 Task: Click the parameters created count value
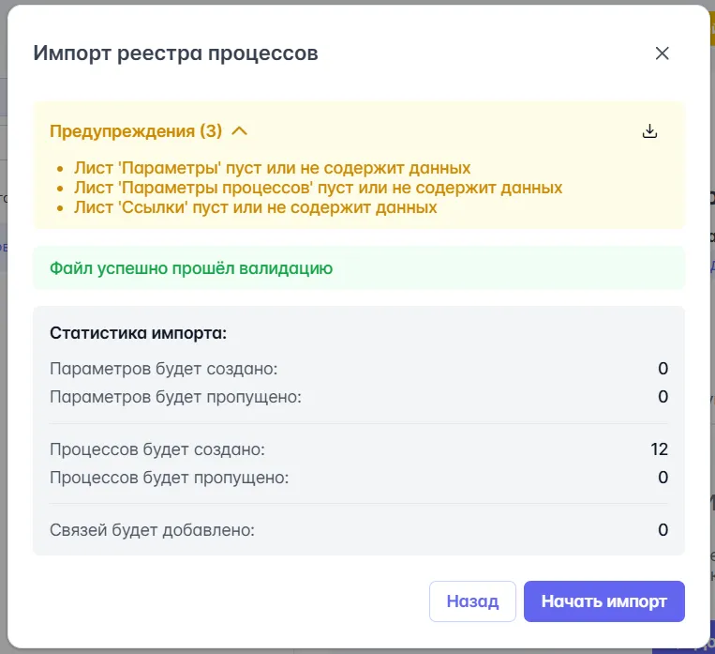663,369
